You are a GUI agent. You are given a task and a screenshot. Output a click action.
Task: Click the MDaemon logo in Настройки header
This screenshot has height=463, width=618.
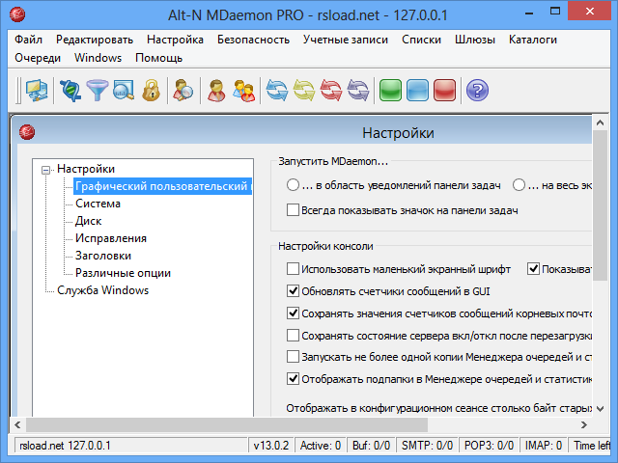(x=27, y=132)
